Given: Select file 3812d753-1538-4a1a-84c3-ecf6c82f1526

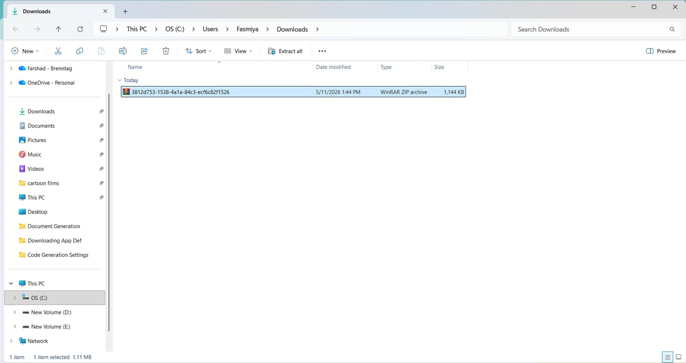Looking at the screenshot, I should [x=293, y=92].
